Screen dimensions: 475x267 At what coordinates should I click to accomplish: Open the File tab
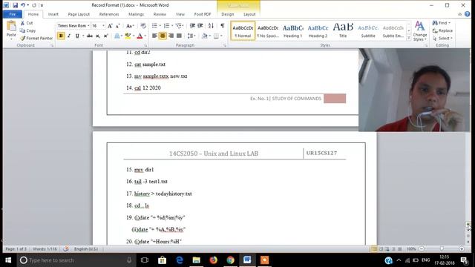coord(13,14)
